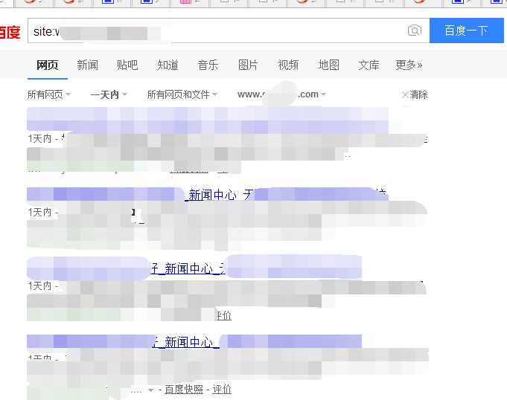
Task: Open the fourth result 新闻中心 title link
Action: (186, 342)
